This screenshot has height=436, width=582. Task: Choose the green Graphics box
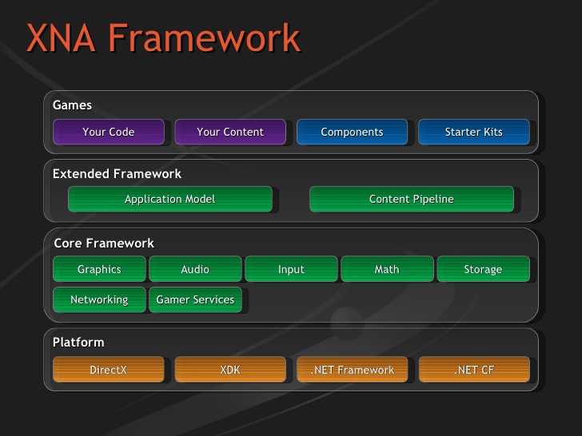point(99,269)
